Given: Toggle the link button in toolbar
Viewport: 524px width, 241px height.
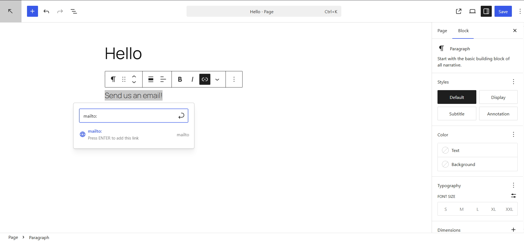Looking at the screenshot, I should pos(205,79).
